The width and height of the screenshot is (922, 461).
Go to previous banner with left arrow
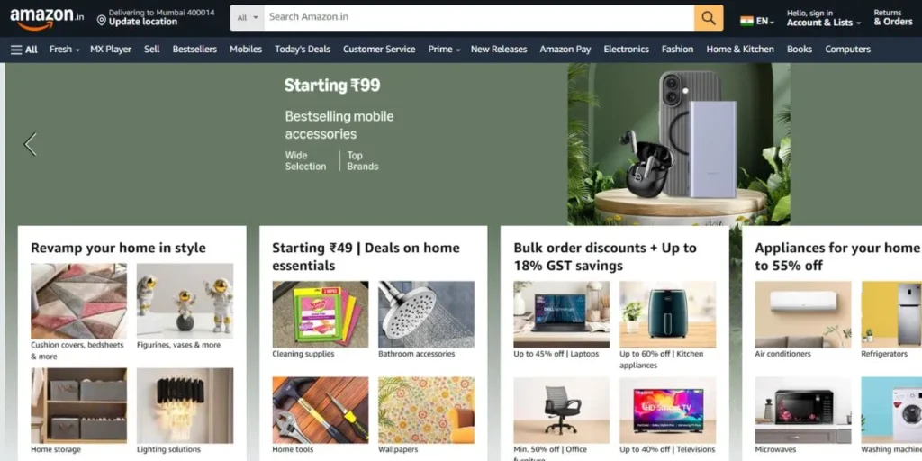click(x=31, y=144)
